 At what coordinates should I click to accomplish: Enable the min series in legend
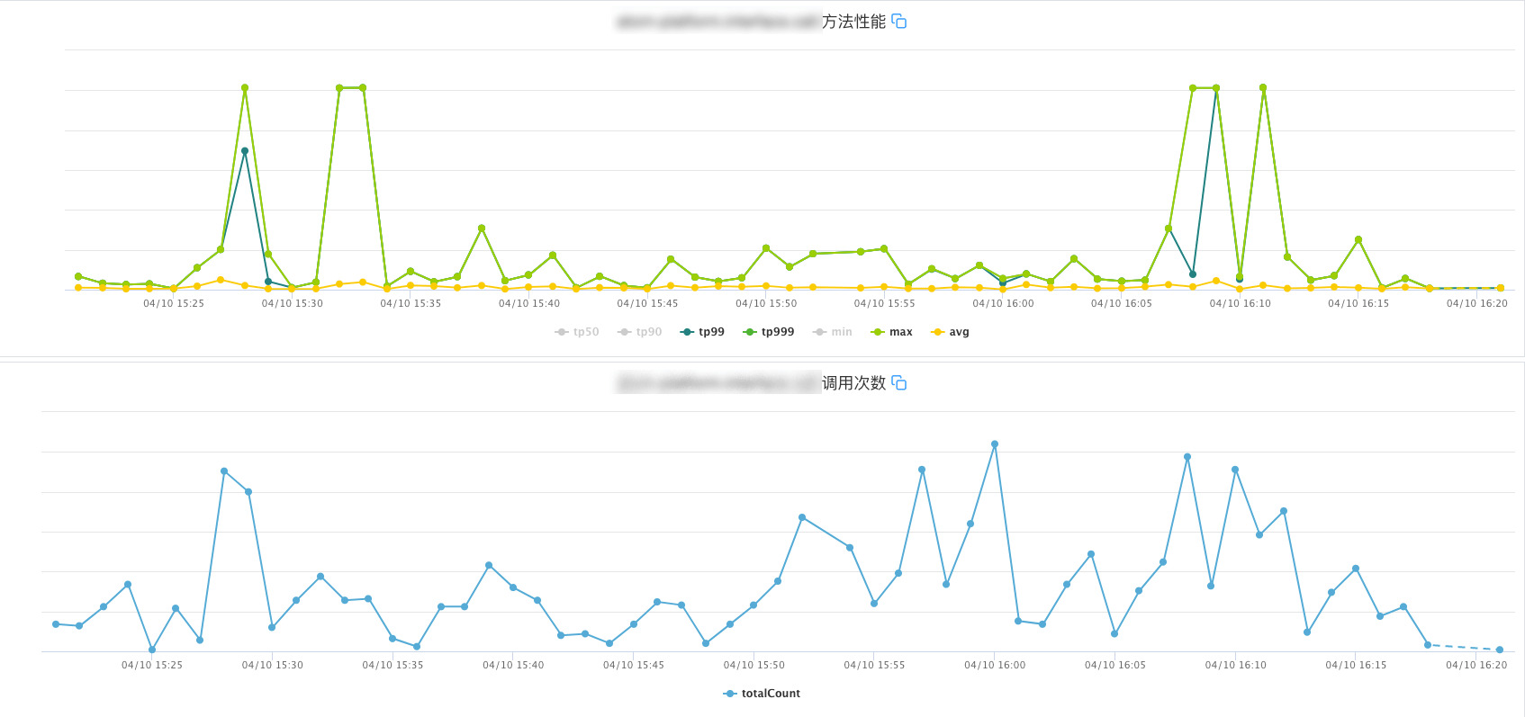click(833, 332)
